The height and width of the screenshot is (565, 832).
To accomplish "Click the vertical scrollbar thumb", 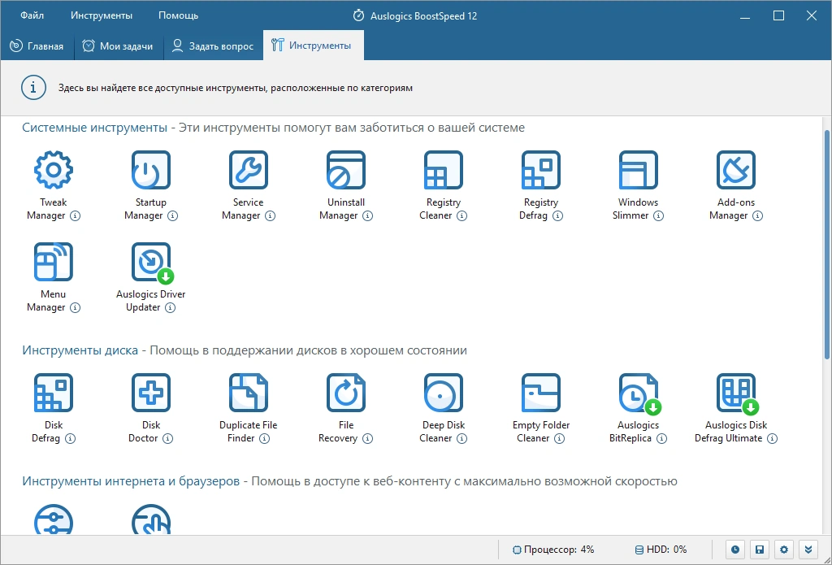I will point(827,246).
